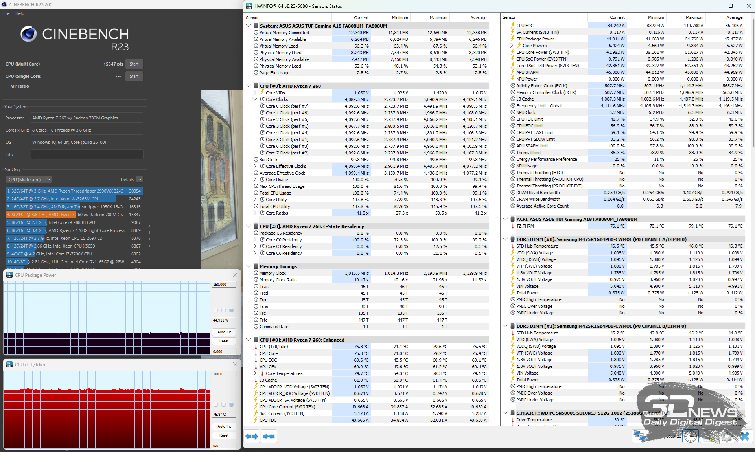Click 100.0 maximum field in Tctl/Tdie graph

click(224, 374)
